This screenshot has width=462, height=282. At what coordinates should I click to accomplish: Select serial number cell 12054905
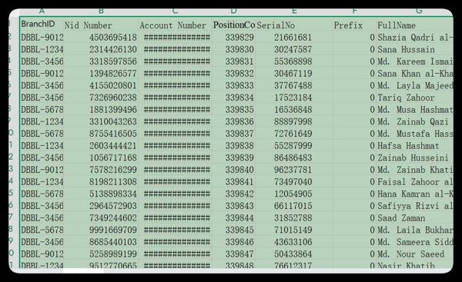pyautogui.click(x=294, y=194)
